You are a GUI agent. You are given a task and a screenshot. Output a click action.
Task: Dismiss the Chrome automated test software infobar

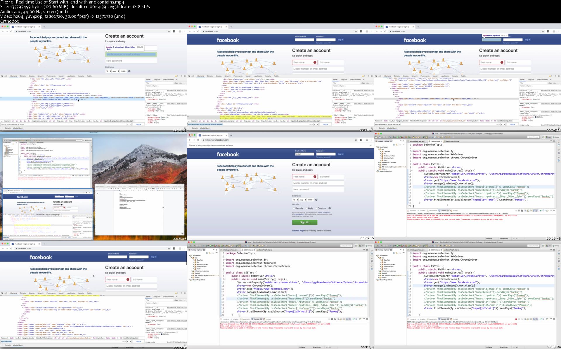click(x=371, y=145)
